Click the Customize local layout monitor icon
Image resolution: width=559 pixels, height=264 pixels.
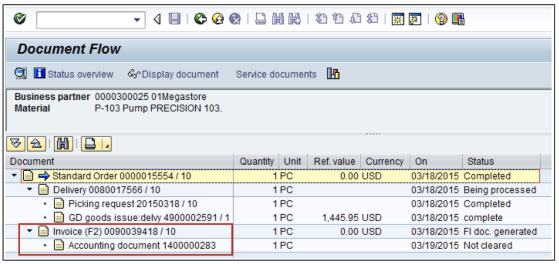[x=458, y=19]
